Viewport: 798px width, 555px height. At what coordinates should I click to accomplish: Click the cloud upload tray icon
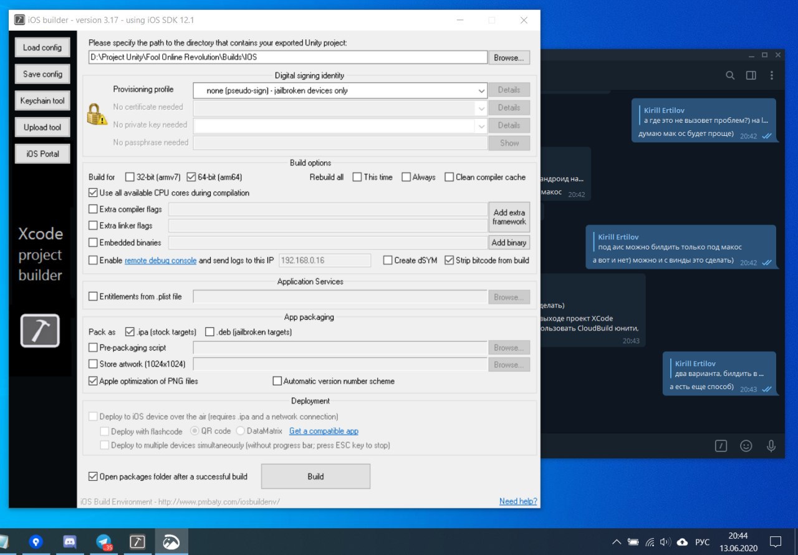(x=682, y=542)
